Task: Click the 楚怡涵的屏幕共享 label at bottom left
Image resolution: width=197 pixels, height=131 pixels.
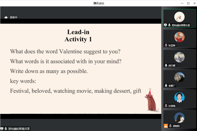Action: coord(19,129)
